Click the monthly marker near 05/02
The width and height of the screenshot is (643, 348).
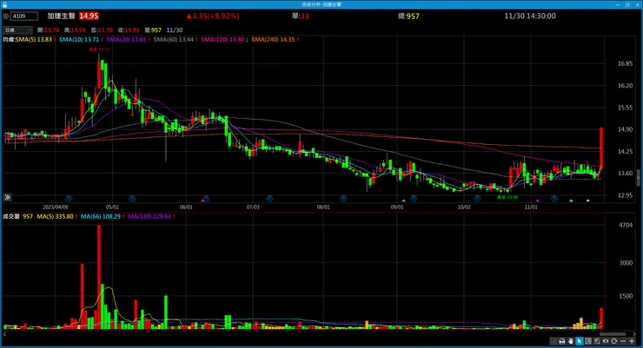132,199
